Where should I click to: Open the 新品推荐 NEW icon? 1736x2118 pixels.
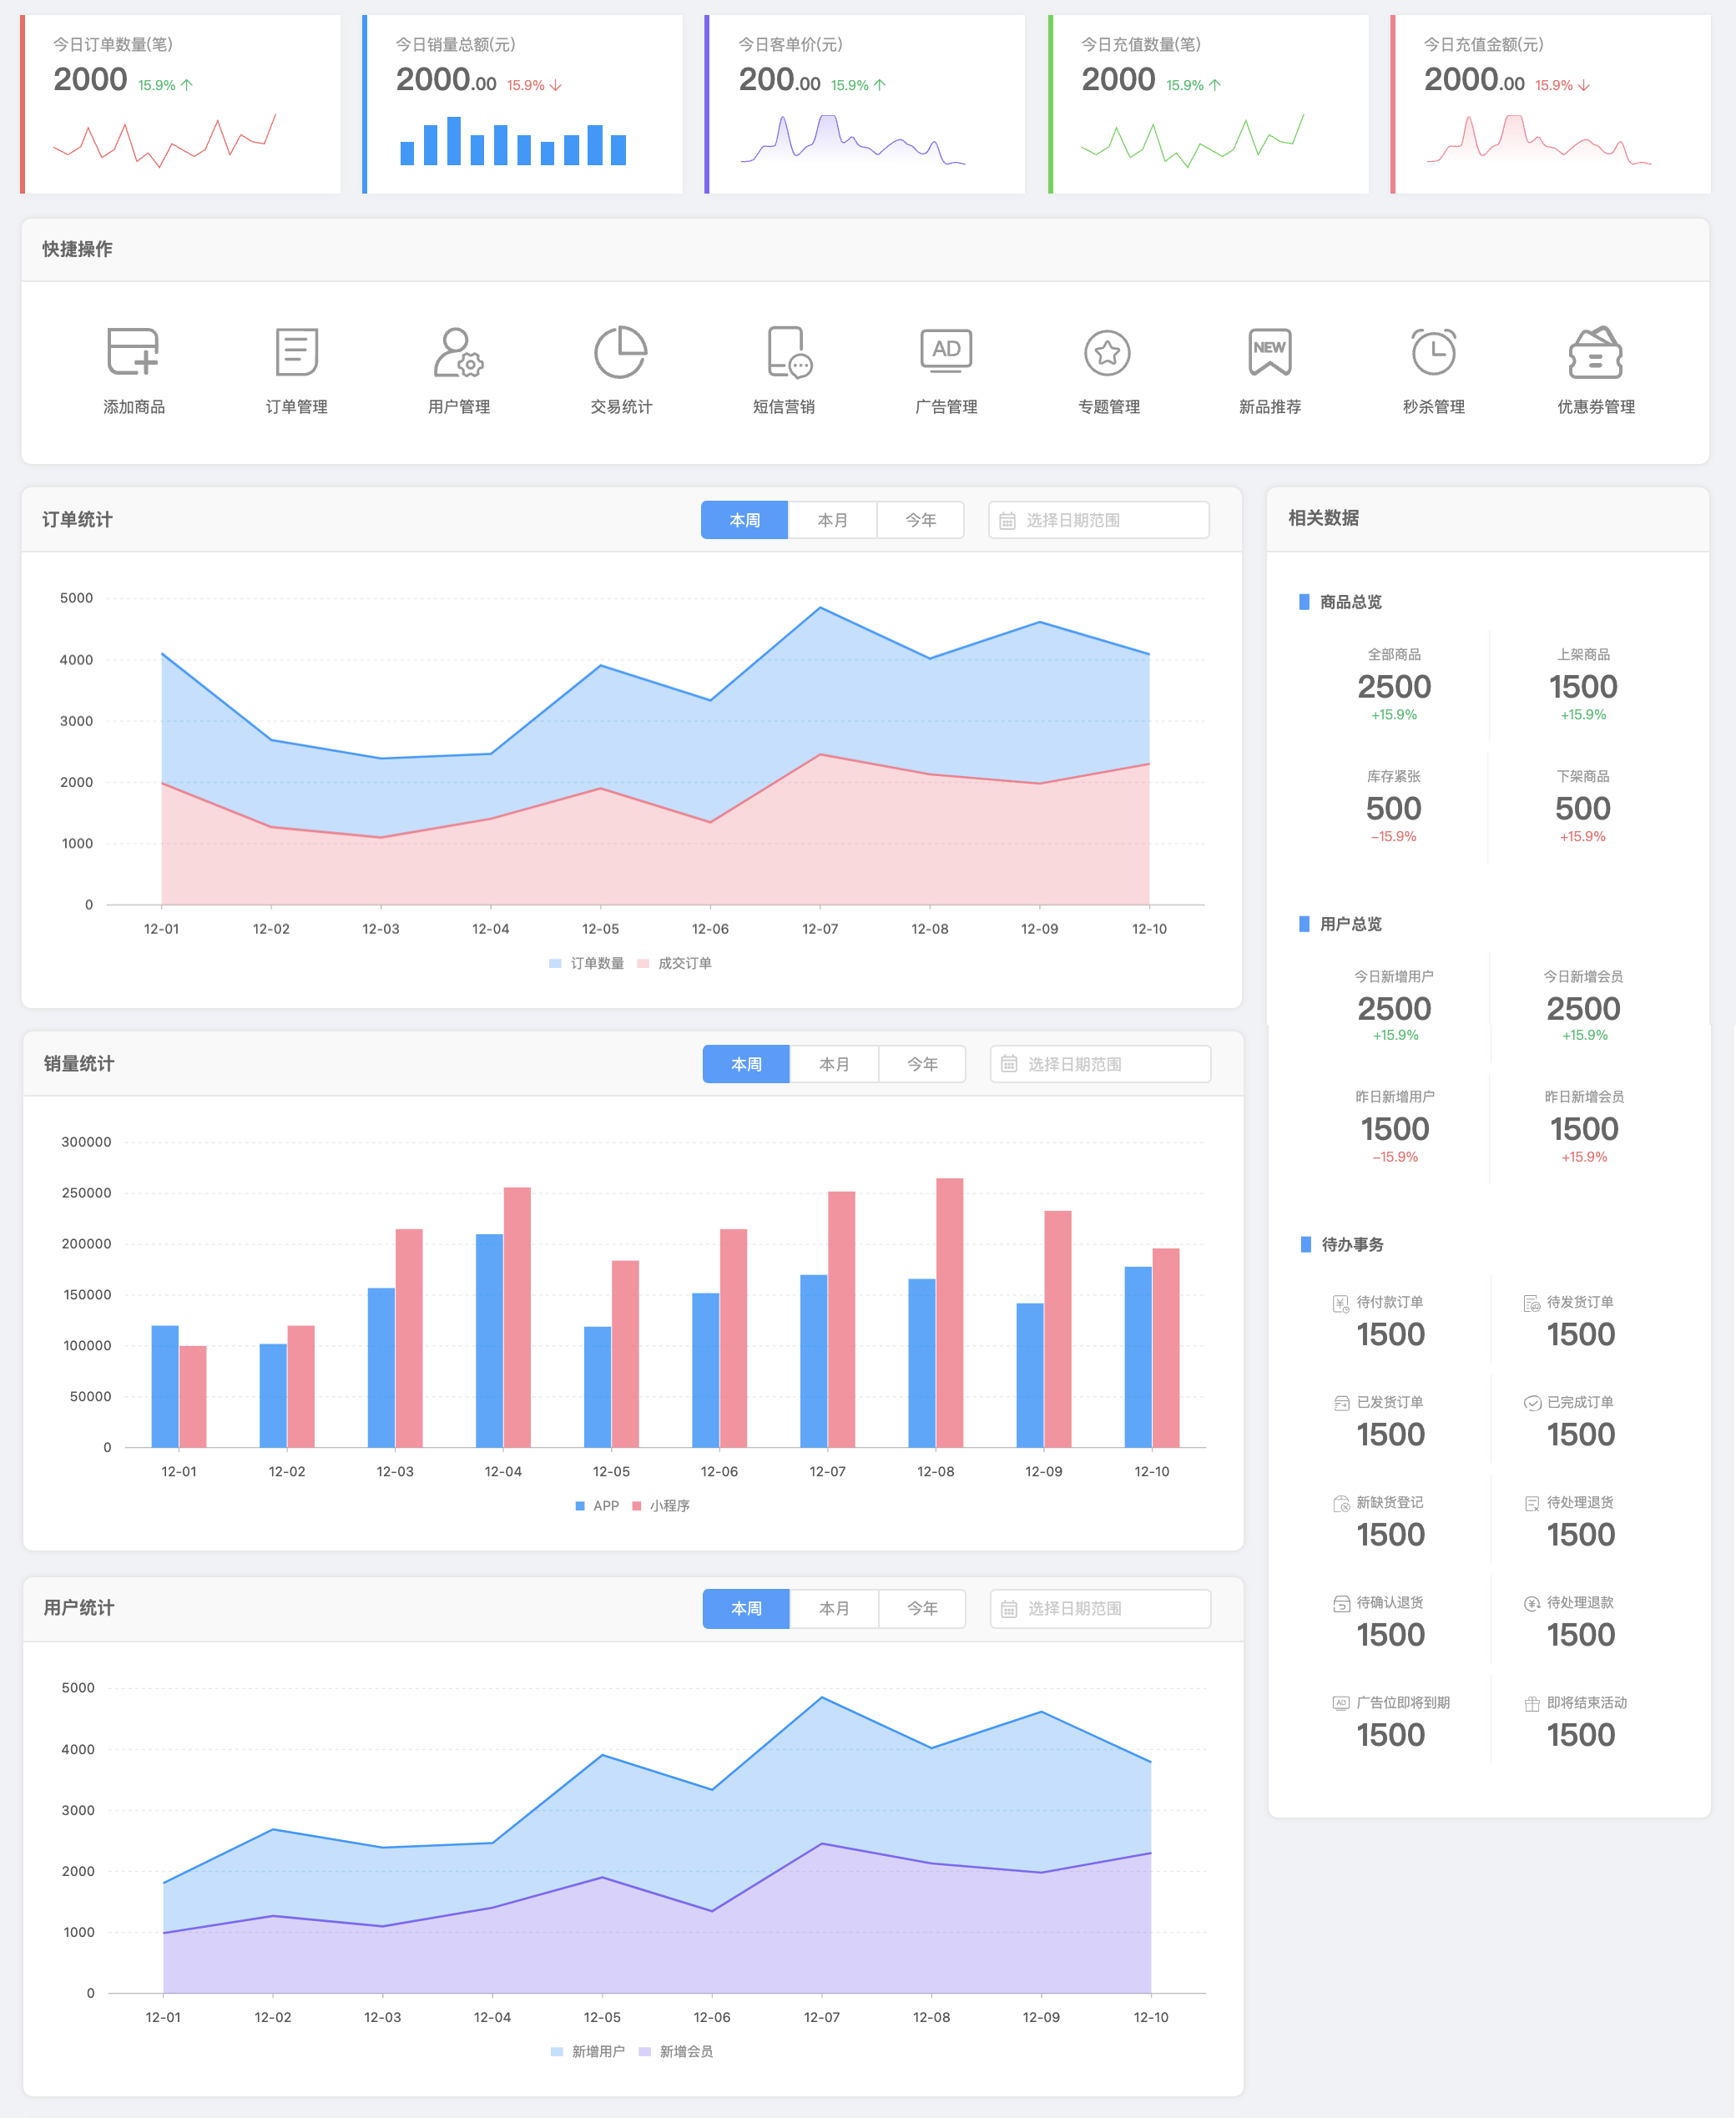(x=1270, y=351)
